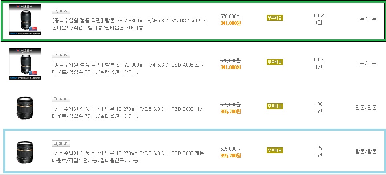Click the 100% 1건 rating in the second row
Screen dimensions: 386x175
(x=319, y=63)
